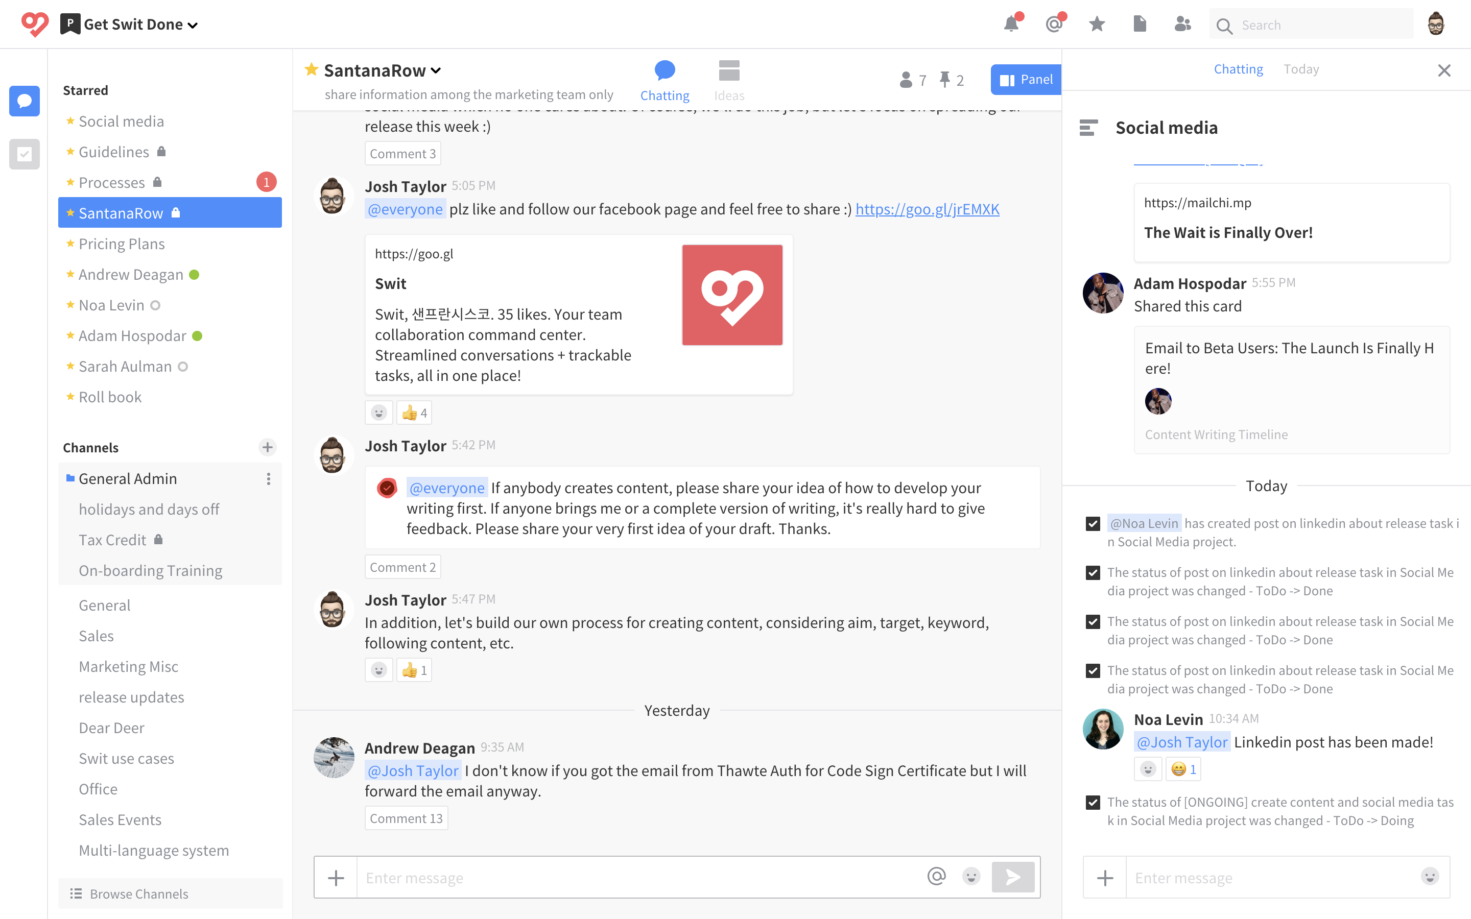Switch to tasks view in left rail
The height and width of the screenshot is (919, 1471).
25,154
